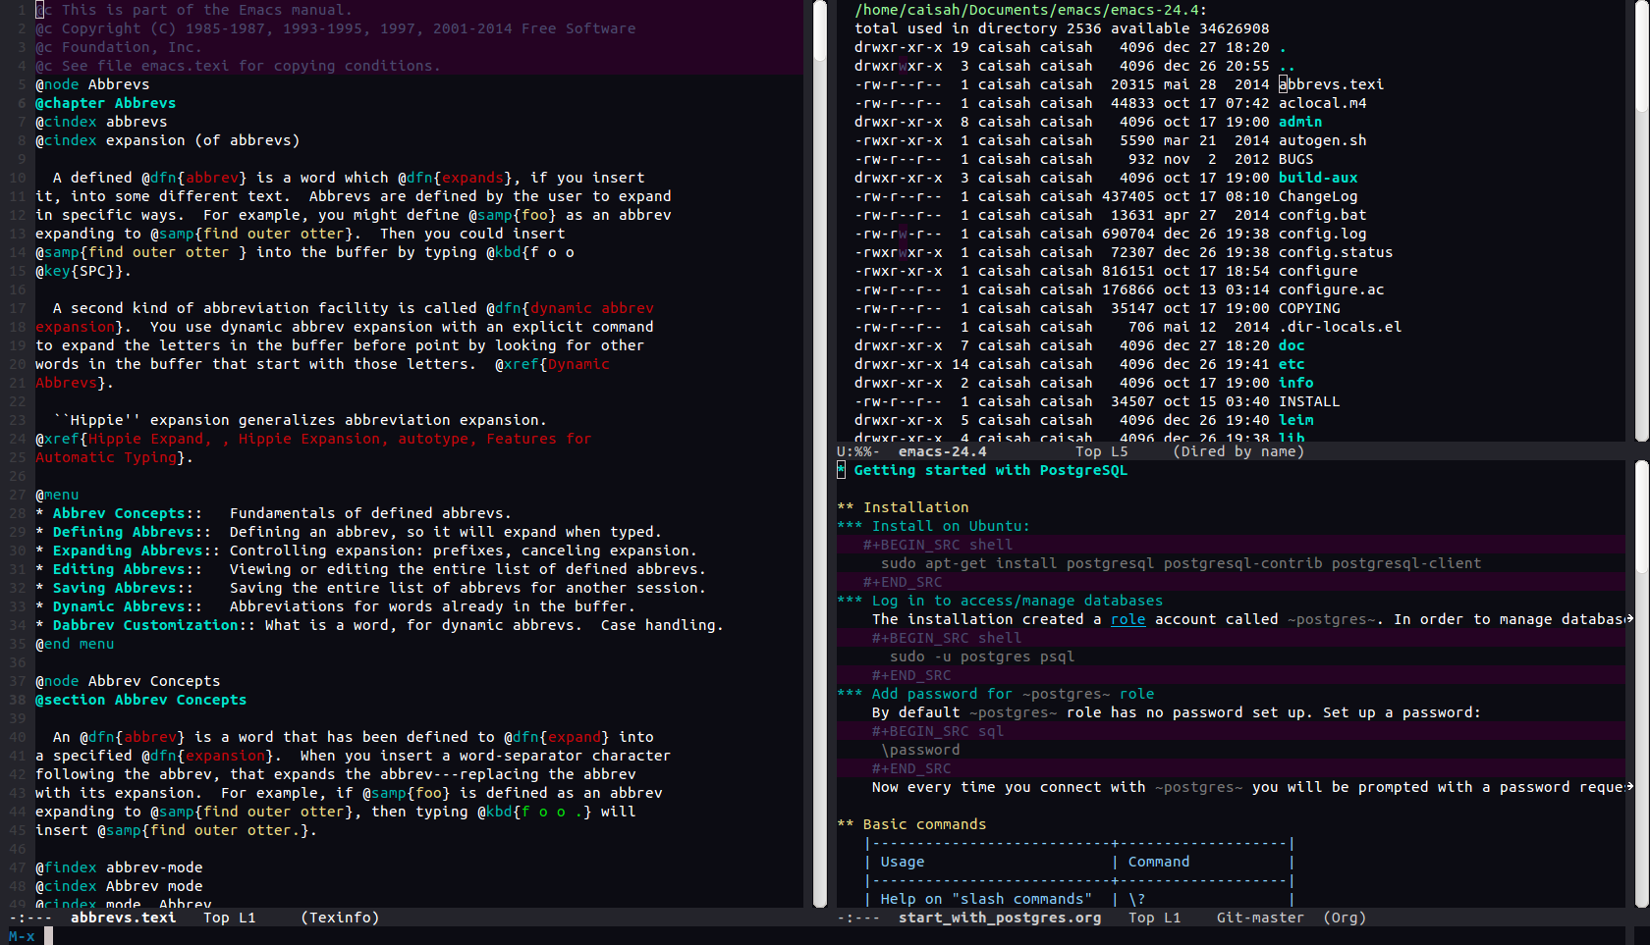Click the '@section Abbrev Concepts' line
Viewport: 1650px width, 945px height.
point(140,700)
